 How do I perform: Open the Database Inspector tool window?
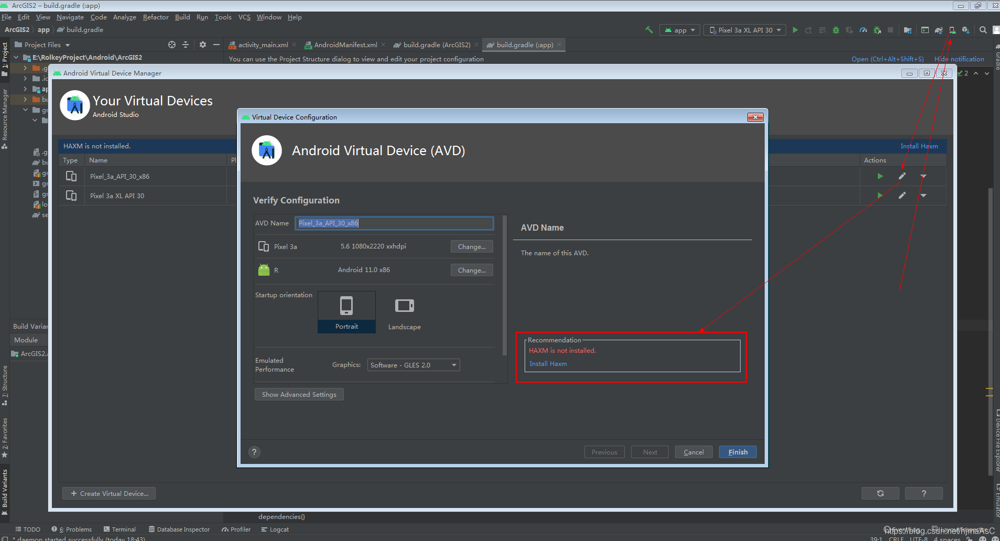179,529
